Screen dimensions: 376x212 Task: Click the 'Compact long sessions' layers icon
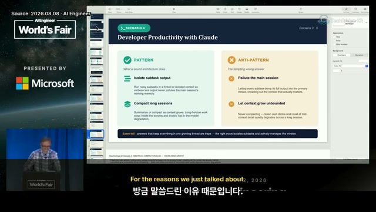click(127, 104)
